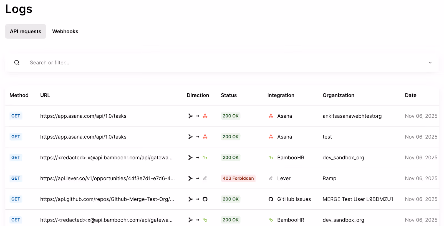Click the GET badge in the ankitsasanawebhtestorg row

pyautogui.click(x=16, y=116)
